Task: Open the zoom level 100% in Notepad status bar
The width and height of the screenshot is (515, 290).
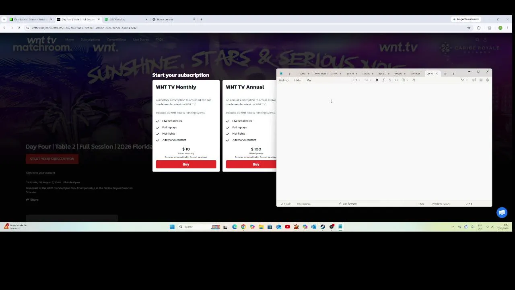Action: click(x=421, y=204)
